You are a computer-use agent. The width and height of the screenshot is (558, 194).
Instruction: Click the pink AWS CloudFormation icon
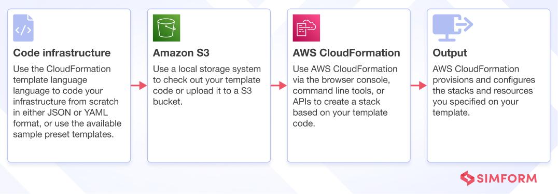[x=306, y=28]
